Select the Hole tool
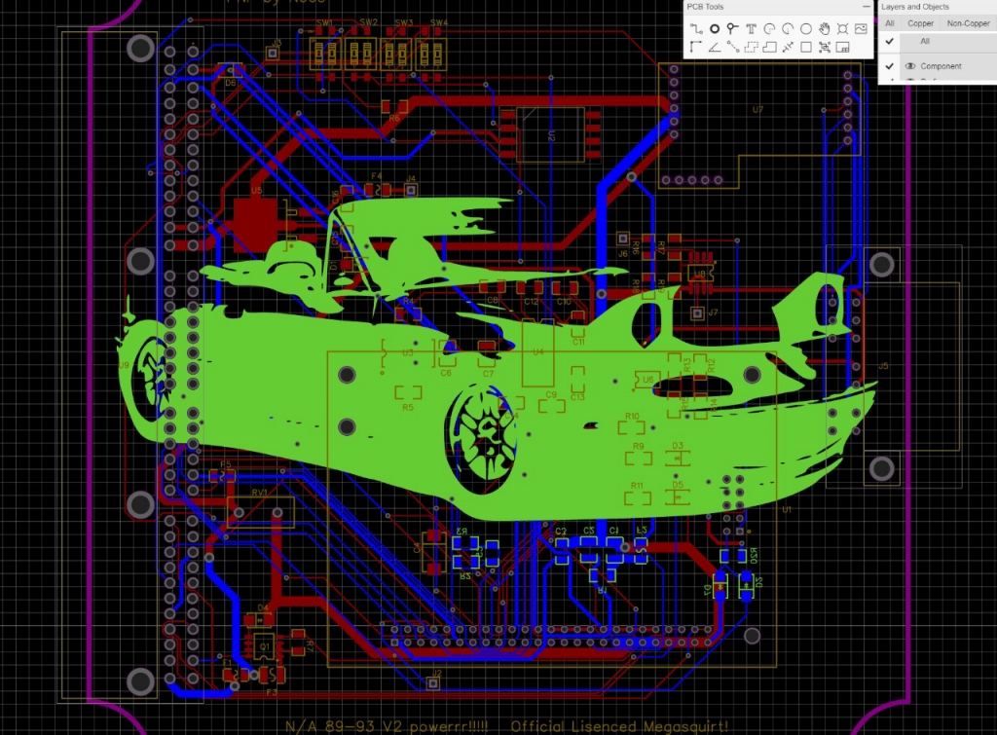Viewport: 997px width, 735px height. click(842, 28)
